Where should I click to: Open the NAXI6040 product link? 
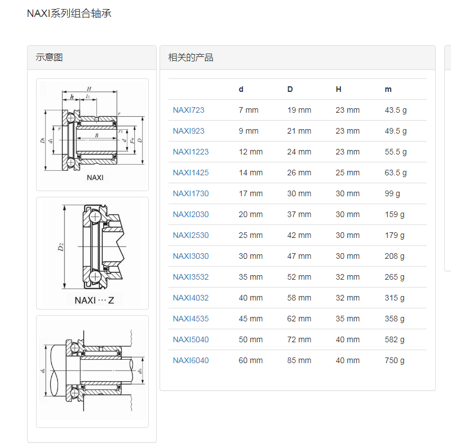click(x=191, y=360)
